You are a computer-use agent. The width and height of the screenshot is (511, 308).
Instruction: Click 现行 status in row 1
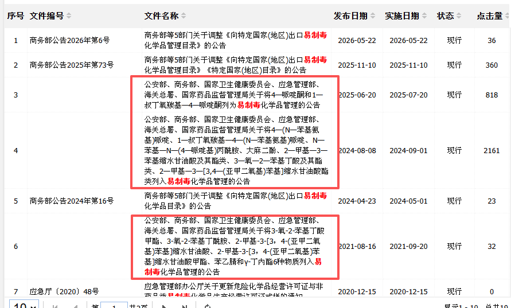[x=454, y=40]
